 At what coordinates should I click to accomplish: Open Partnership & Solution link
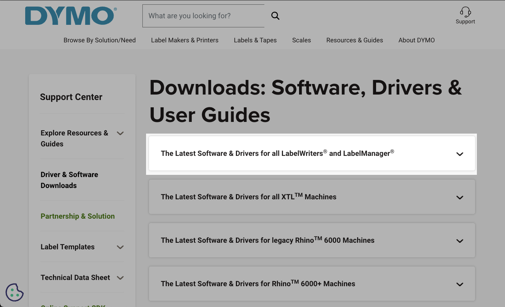click(x=77, y=216)
